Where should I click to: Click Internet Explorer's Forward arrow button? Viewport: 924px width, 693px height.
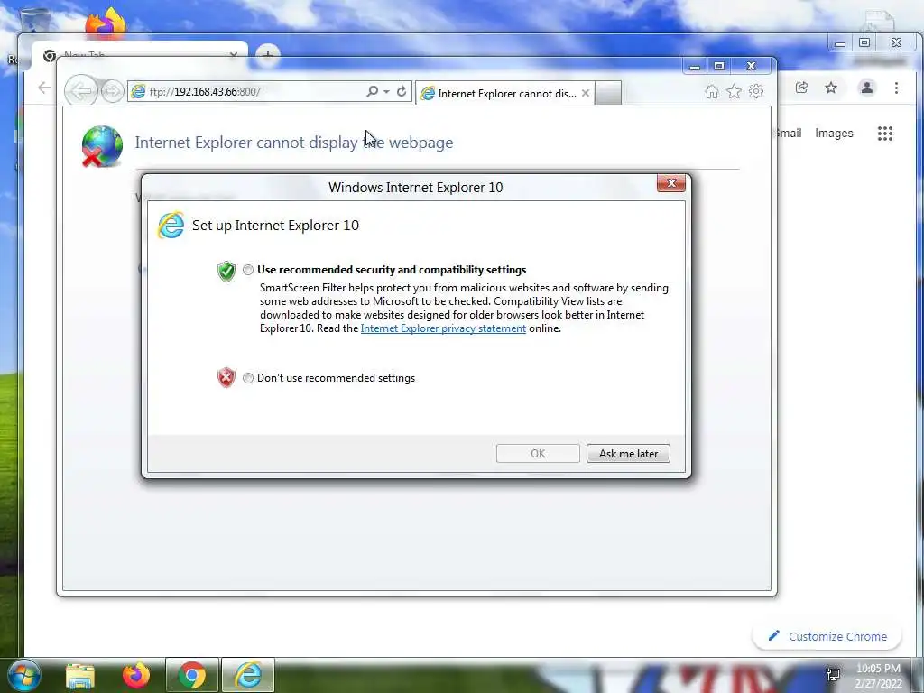112,91
